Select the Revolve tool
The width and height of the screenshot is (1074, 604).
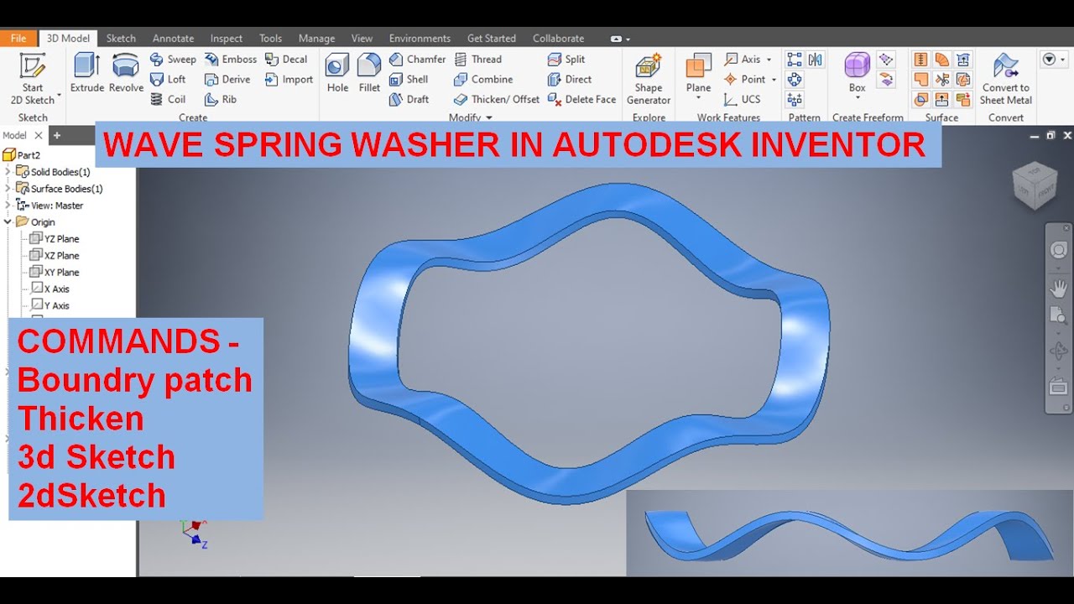point(126,73)
